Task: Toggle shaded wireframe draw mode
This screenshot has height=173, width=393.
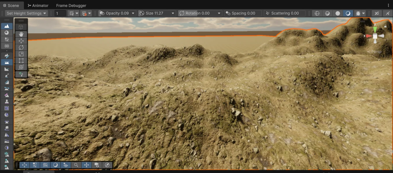Action: pyautogui.click(x=327, y=13)
